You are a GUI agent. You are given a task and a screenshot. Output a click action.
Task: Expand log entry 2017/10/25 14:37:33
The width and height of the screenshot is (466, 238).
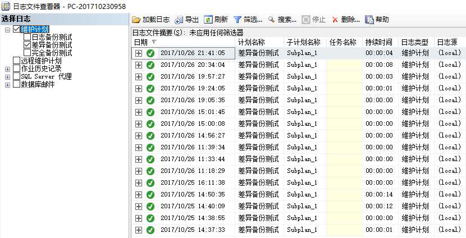click(x=139, y=230)
